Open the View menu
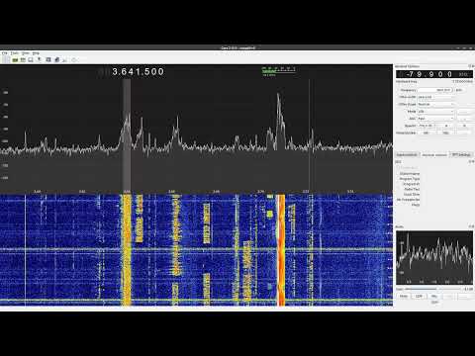475x356 pixels. 26,53
